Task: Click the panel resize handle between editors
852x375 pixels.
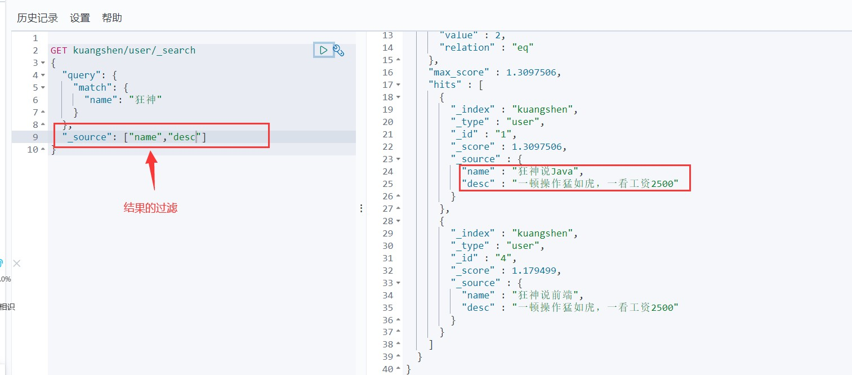Action: [x=361, y=208]
